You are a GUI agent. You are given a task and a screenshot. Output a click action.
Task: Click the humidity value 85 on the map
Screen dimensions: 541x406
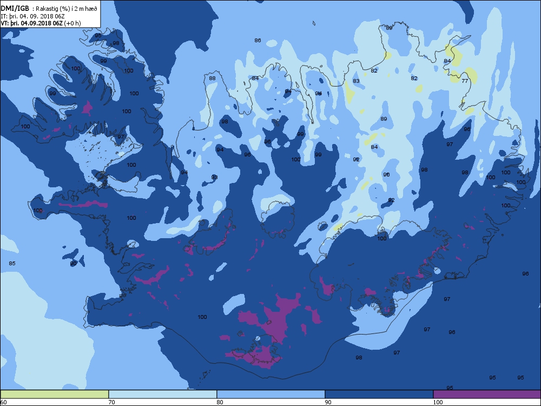12,264
